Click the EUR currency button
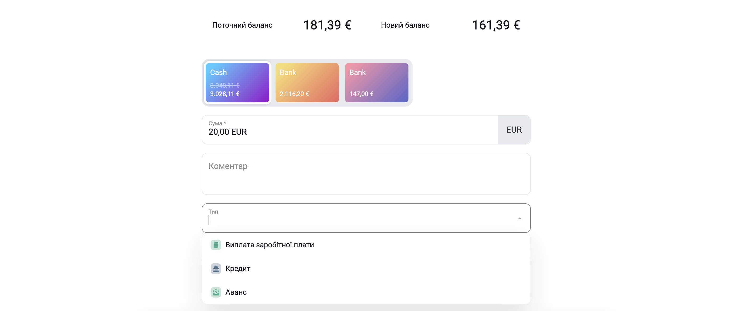This screenshot has height=311, width=732. pyautogui.click(x=514, y=129)
